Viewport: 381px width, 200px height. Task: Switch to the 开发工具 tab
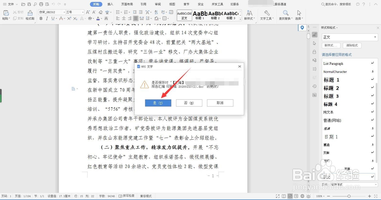coord(217,4)
